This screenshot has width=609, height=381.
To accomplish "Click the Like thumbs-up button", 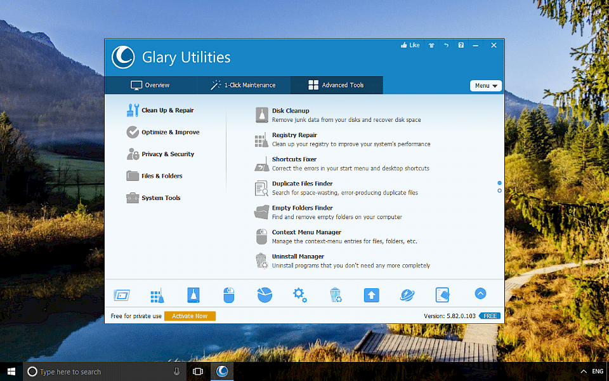I will pyautogui.click(x=410, y=45).
